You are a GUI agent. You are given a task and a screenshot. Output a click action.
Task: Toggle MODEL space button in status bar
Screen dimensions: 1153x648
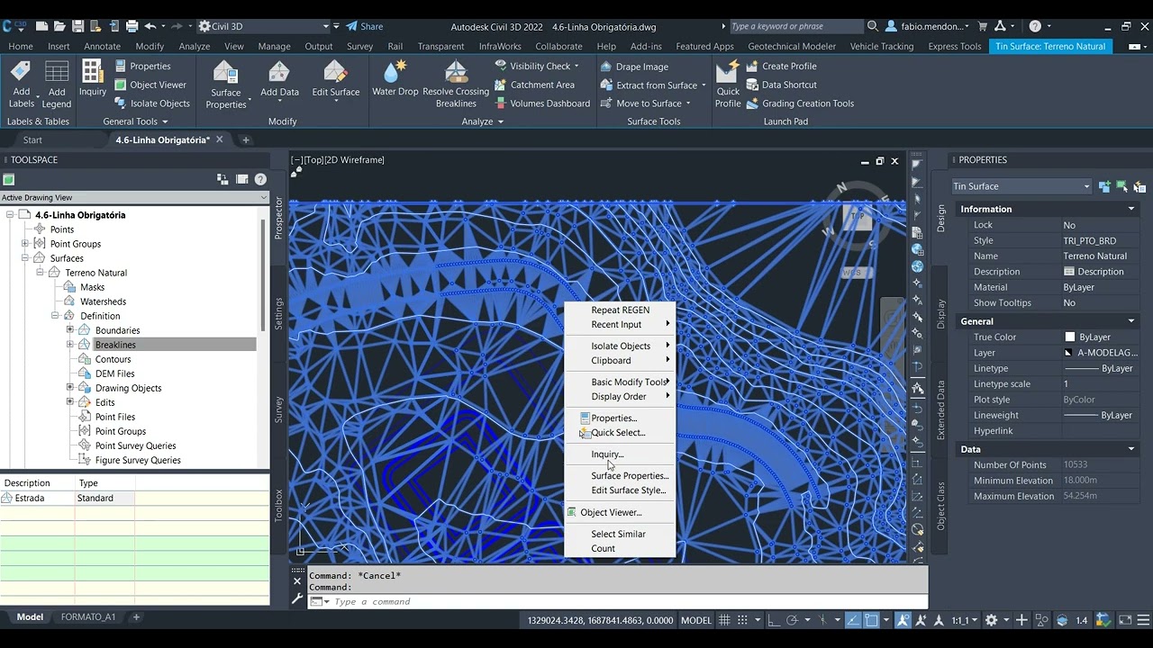tap(695, 620)
